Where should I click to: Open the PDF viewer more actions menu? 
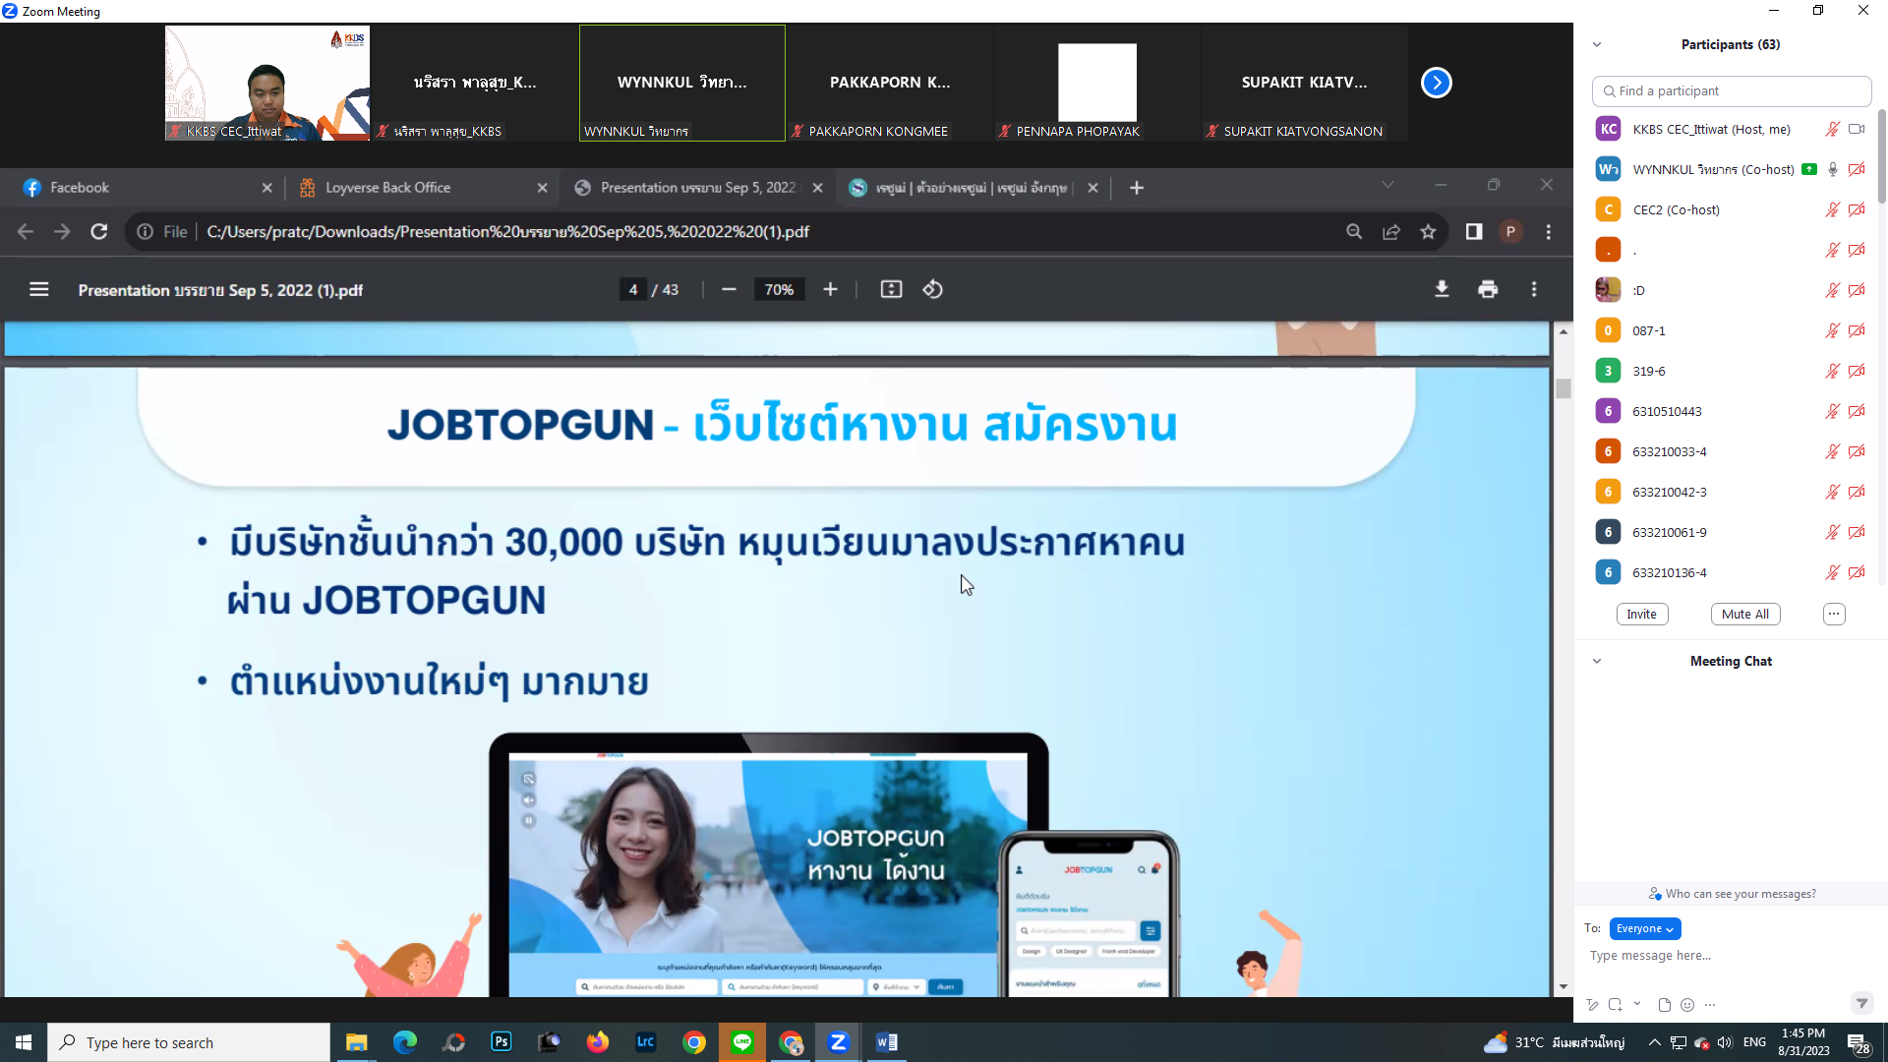click(x=1534, y=289)
